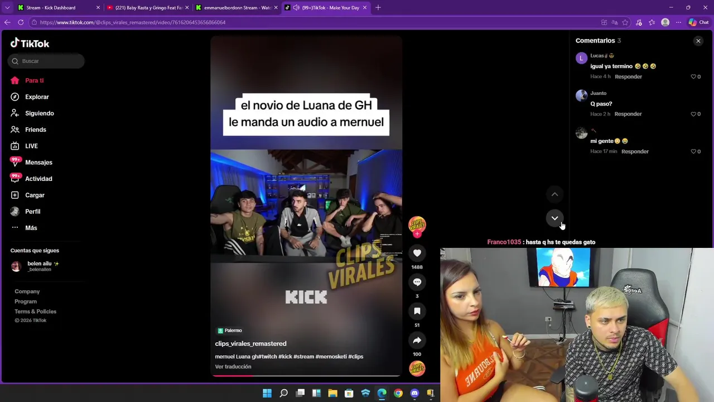
Task: Open the Explorar page
Action: [x=37, y=97]
